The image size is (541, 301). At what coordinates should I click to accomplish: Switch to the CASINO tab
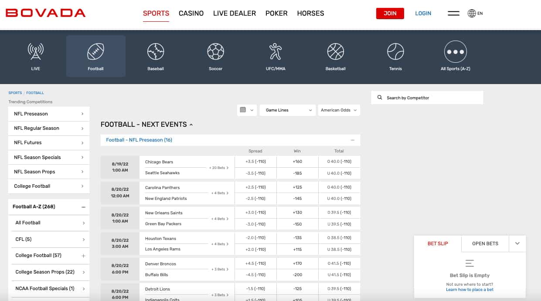[x=191, y=14]
